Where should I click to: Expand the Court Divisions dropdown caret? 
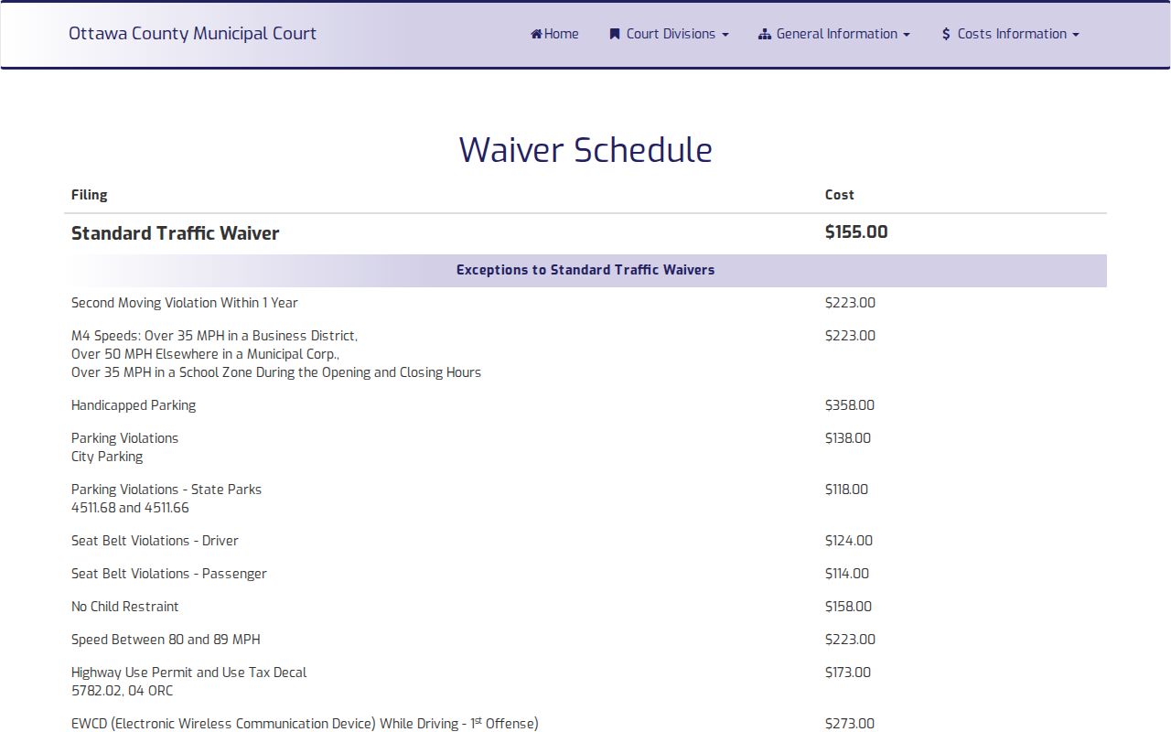(725, 35)
